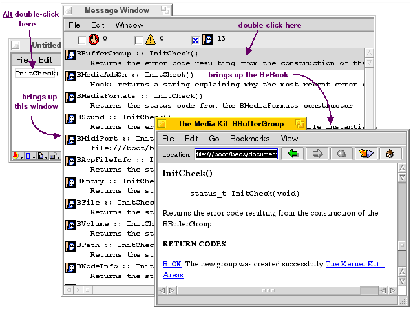The image size is (411, 311).
Task: Click the red stop-hand errors icon
Action: [93, 39]
